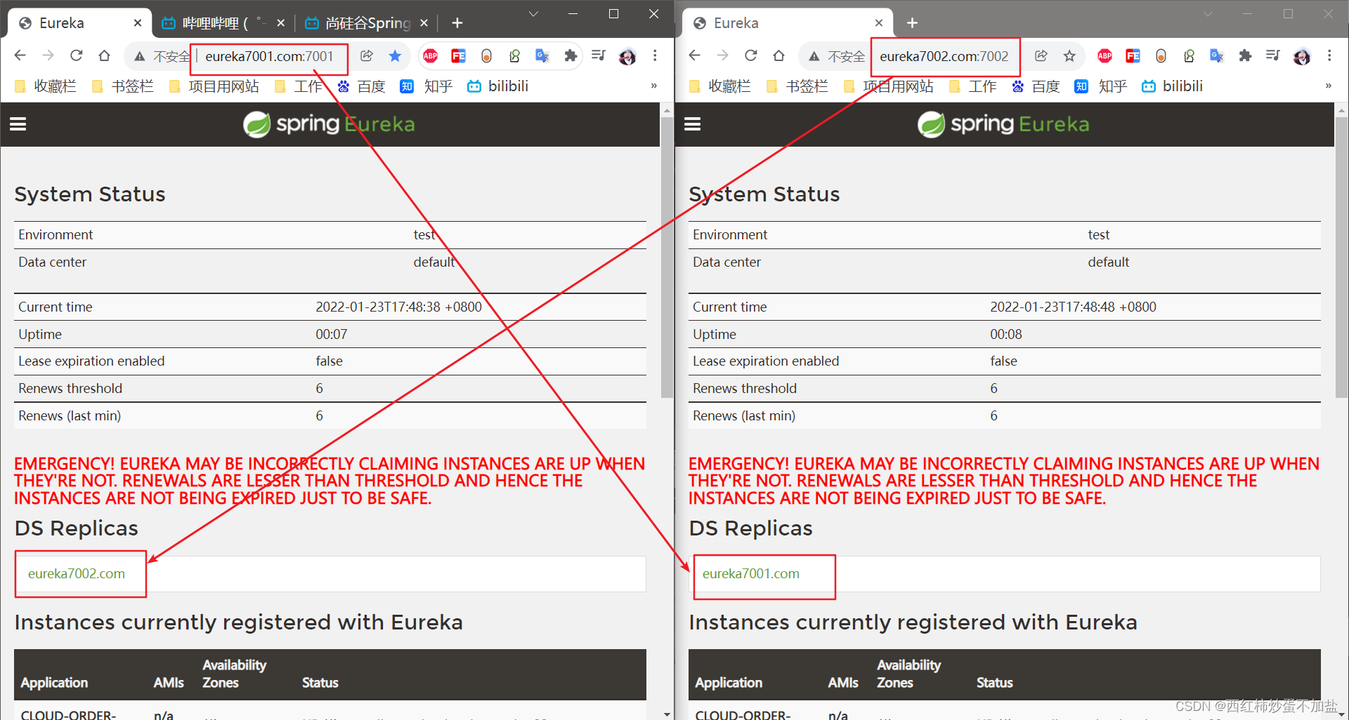This screenshot has height=720, width=1349.
Task: Reload the eureka7002 page
Action: pos(751,55)
